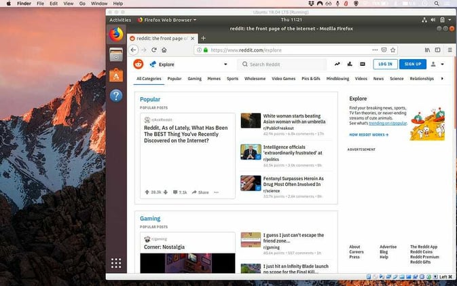
Task: Open the macOS View menu
Action: 68,3
